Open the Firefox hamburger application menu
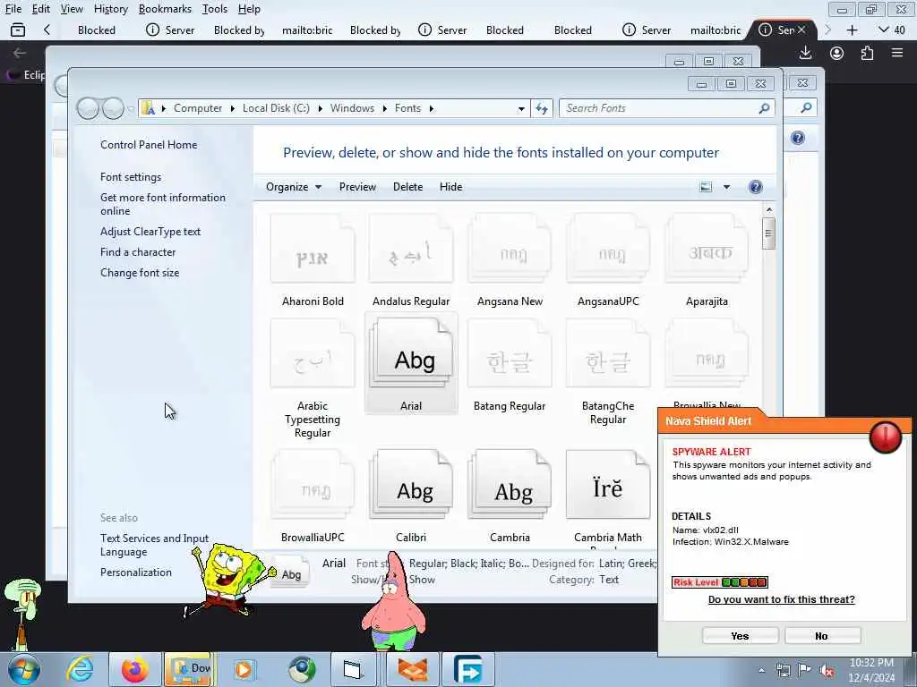The image size is (917, 687). [897, 53]
